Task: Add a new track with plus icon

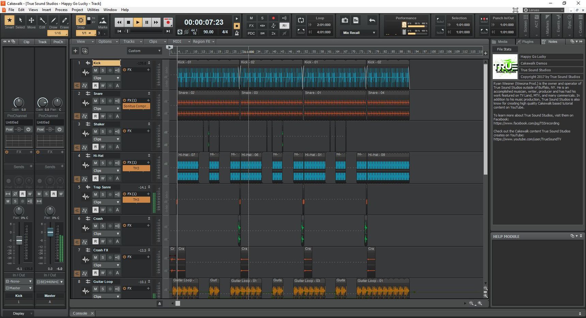Action: 75,51
